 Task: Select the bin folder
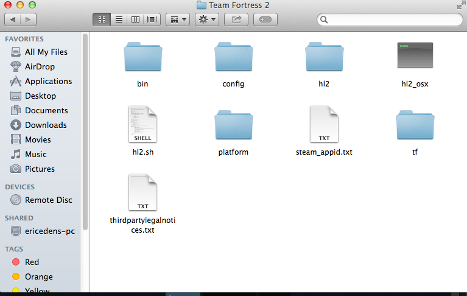tap(143, 65)
